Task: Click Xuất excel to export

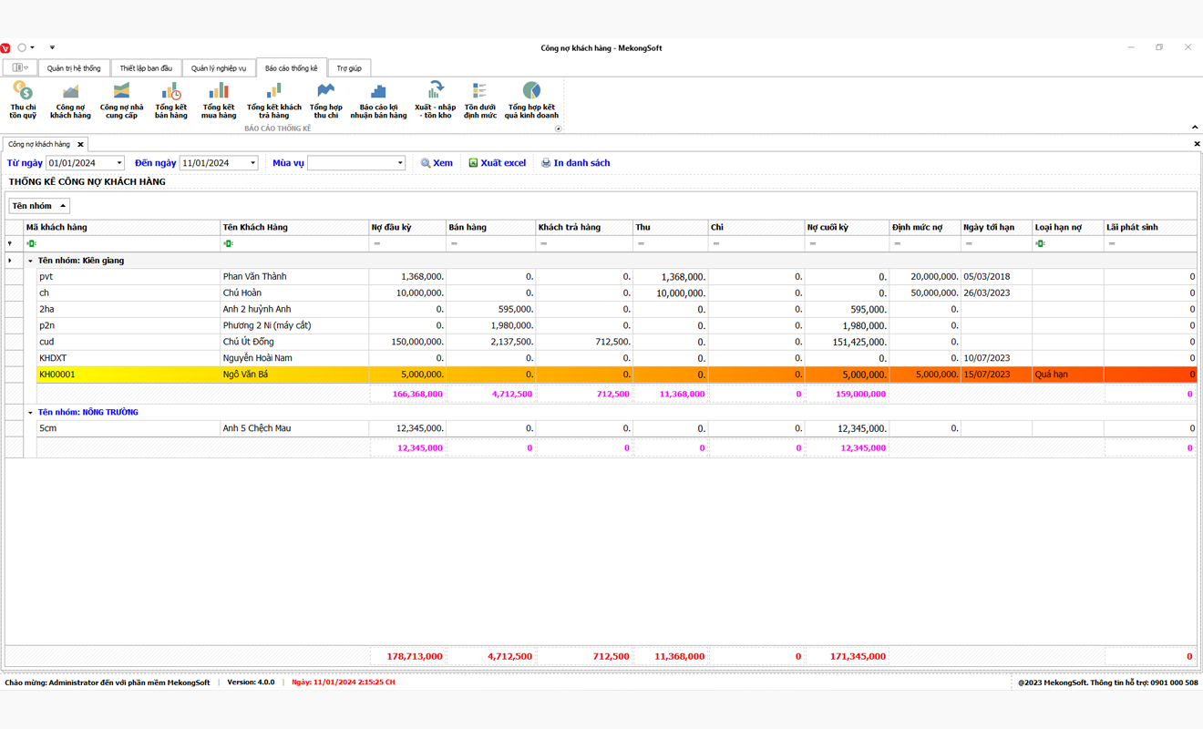Action: click(497, 163)
